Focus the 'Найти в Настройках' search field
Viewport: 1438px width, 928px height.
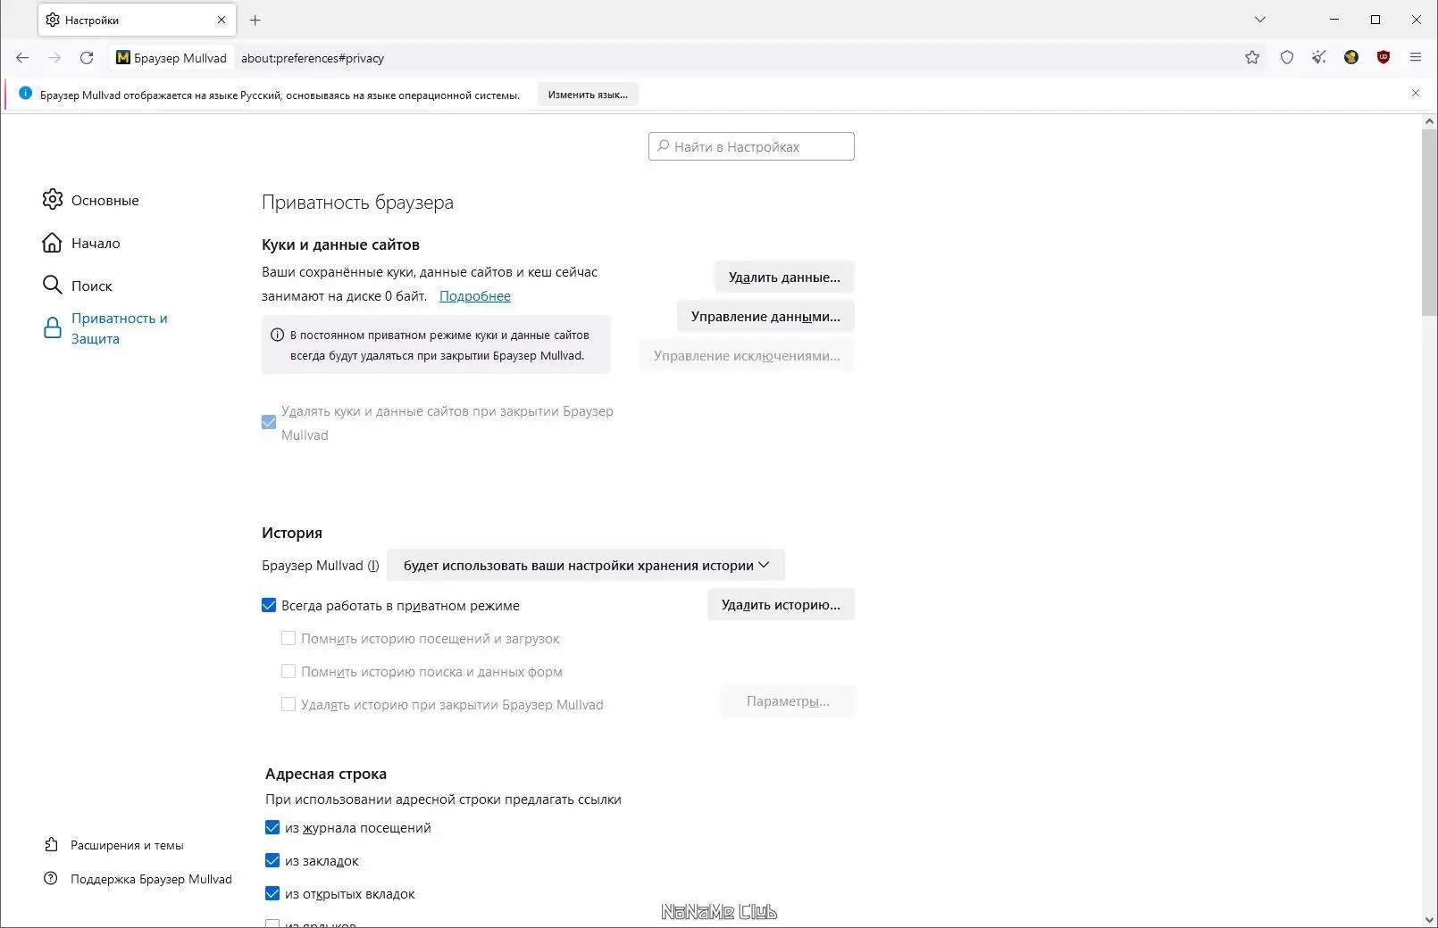pos(751,146)
